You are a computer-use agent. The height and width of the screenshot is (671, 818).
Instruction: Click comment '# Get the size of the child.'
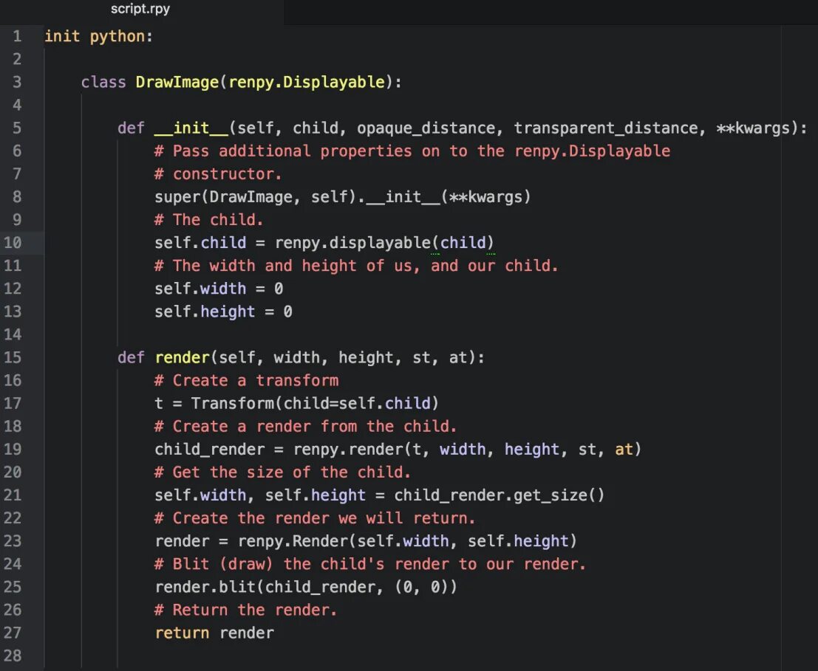(x=282, y=472)
